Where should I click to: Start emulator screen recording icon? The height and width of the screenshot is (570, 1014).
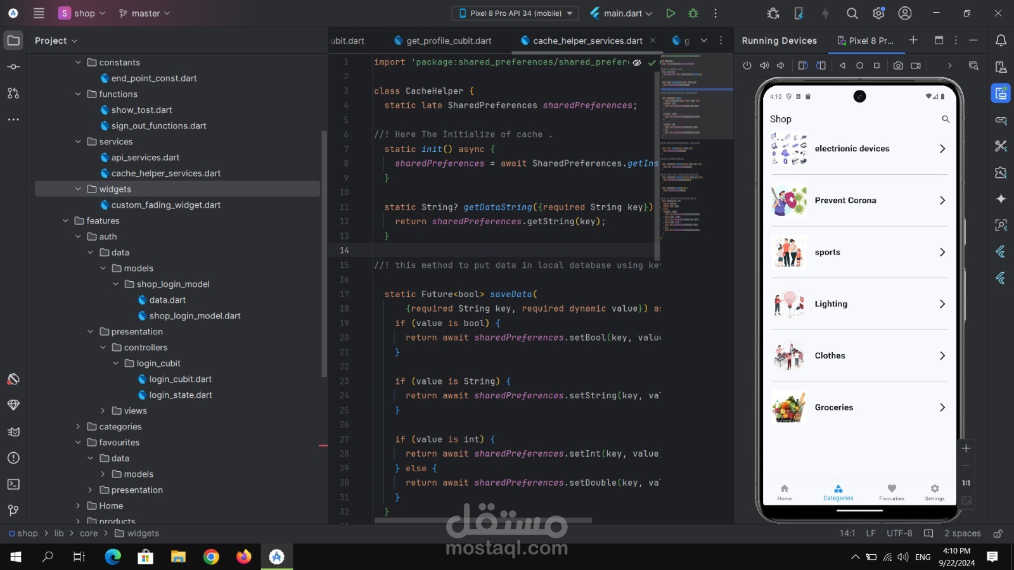pos(916,65)
